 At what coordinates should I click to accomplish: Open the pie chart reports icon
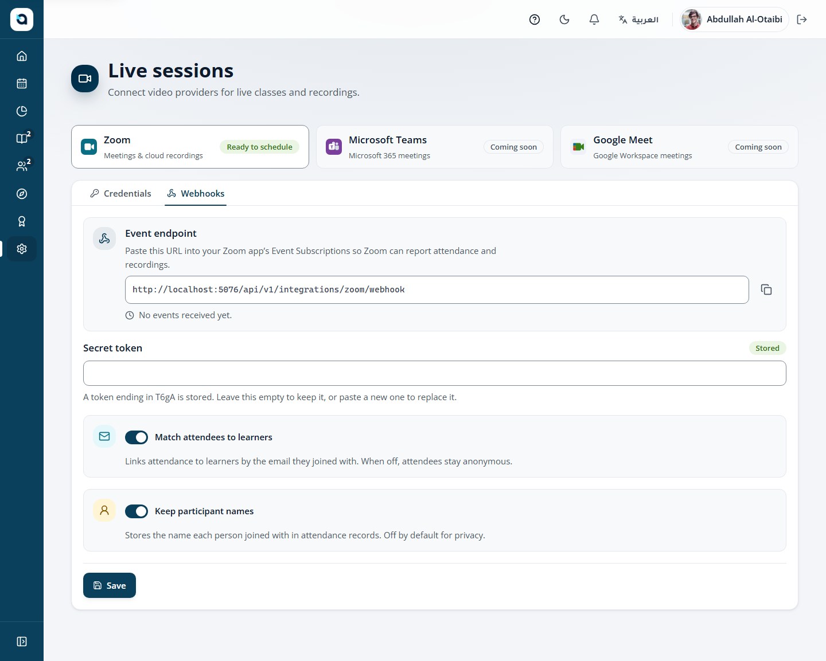[22, 111]
